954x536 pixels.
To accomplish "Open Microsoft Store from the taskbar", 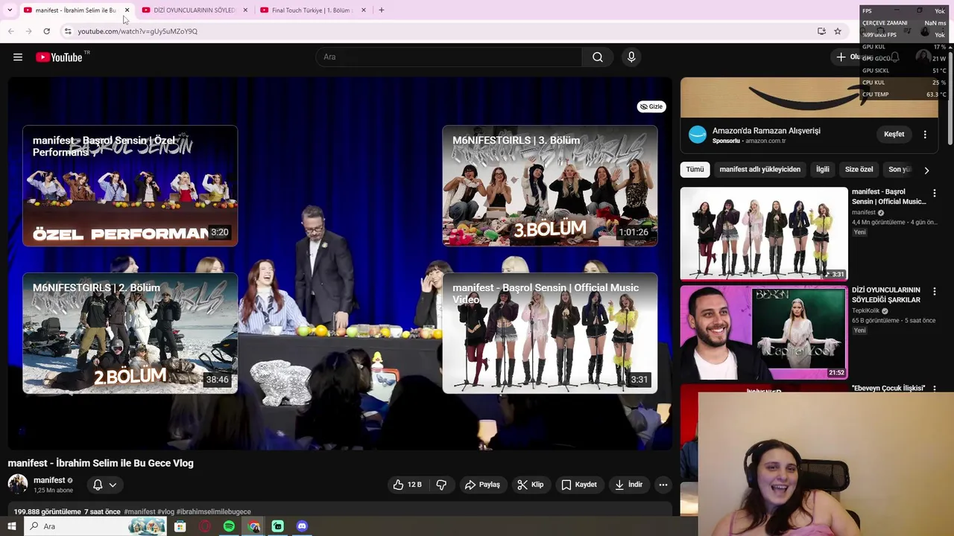I will [180, 526].
